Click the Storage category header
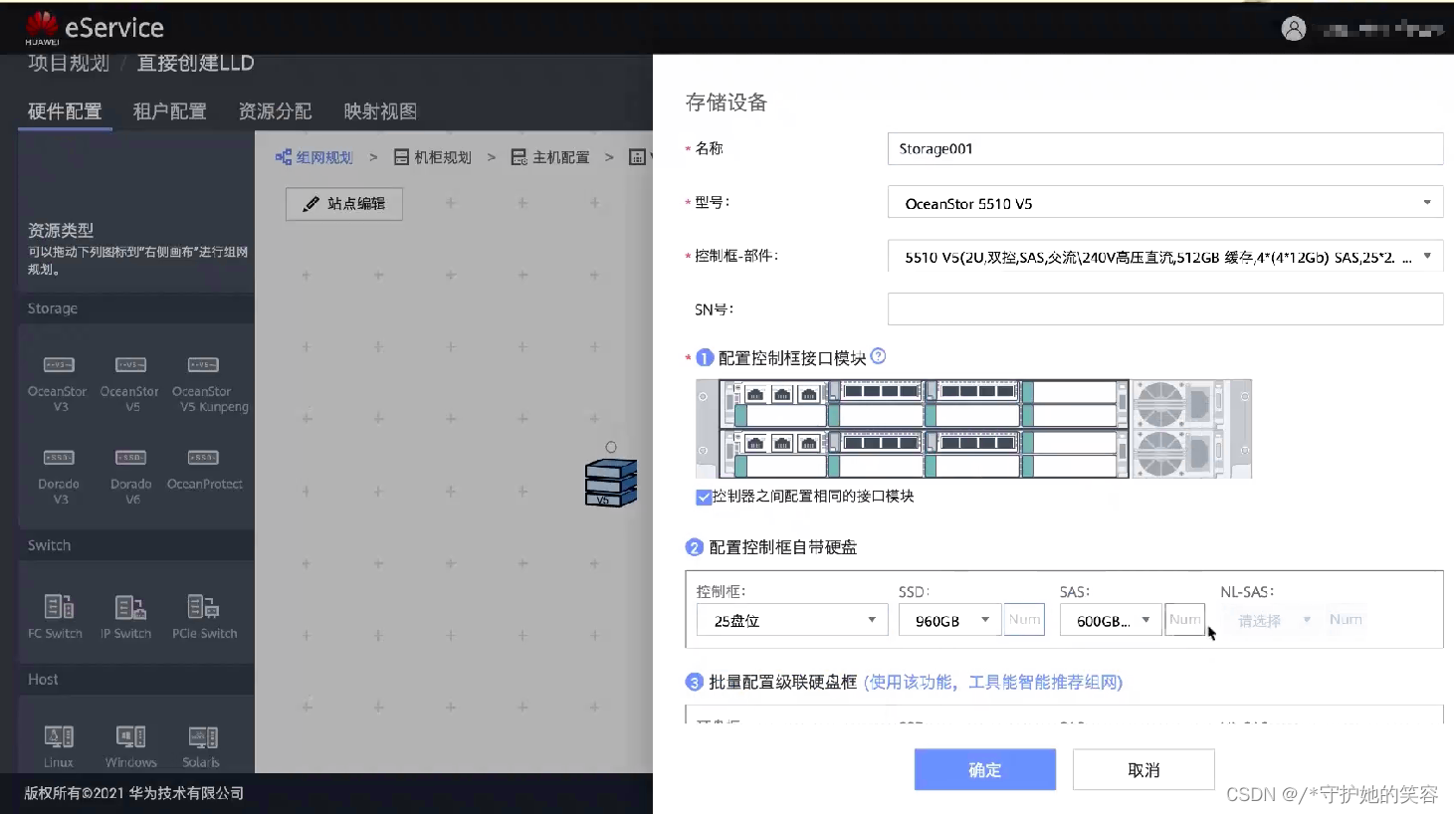The image size is (1454, 814). (x=136, y=308)
